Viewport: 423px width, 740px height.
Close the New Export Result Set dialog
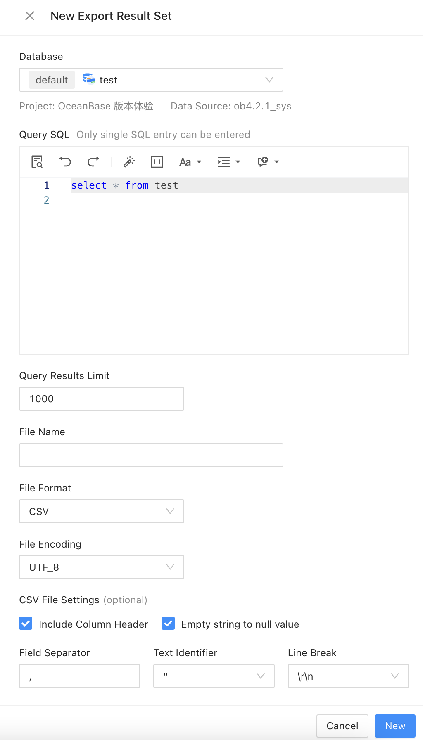[x=30, y=16]
